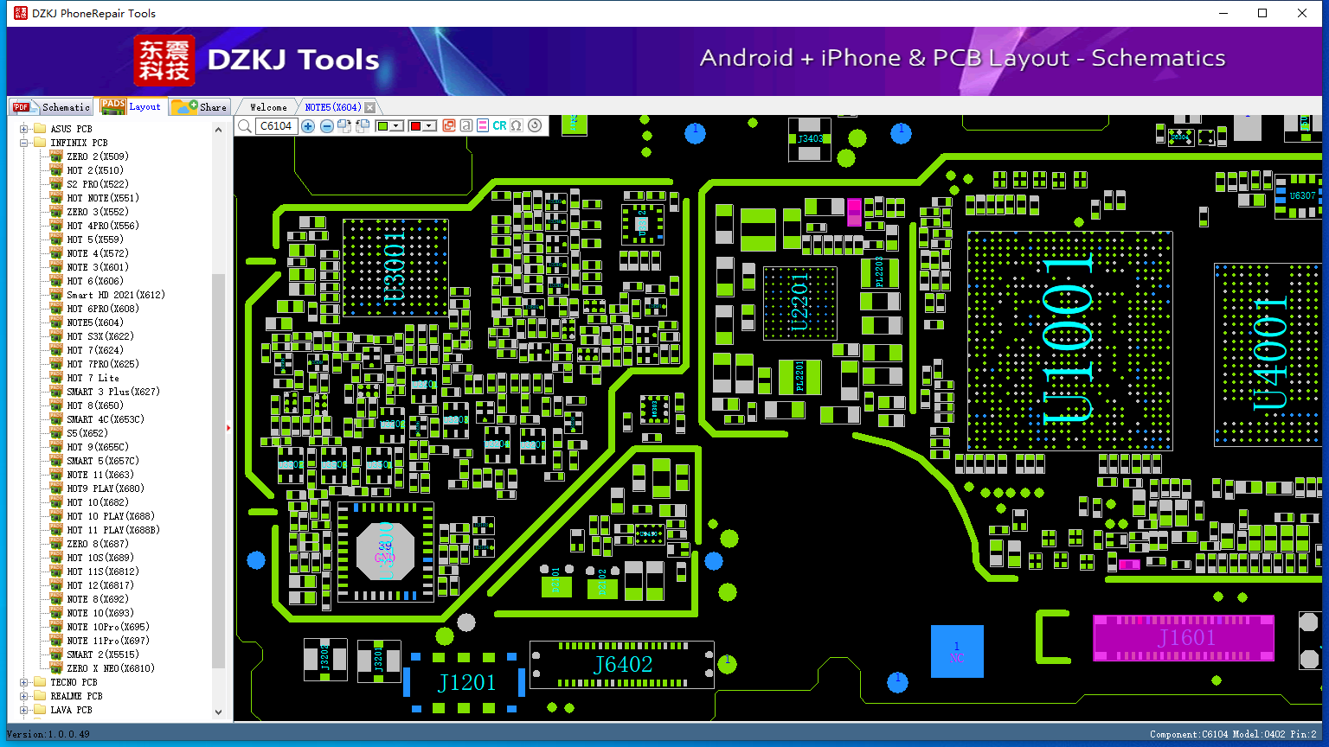This screenshot has height=747, width=1329.
Task: Click the Component:C6104 status bar text
Action: (x=1189, y=734)
